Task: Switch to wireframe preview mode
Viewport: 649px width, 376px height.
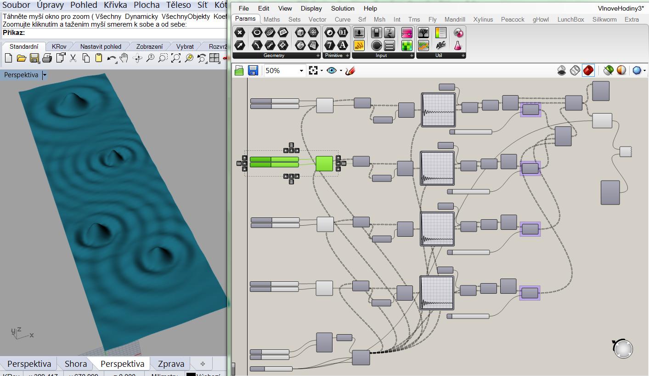Action: [575, 70]
